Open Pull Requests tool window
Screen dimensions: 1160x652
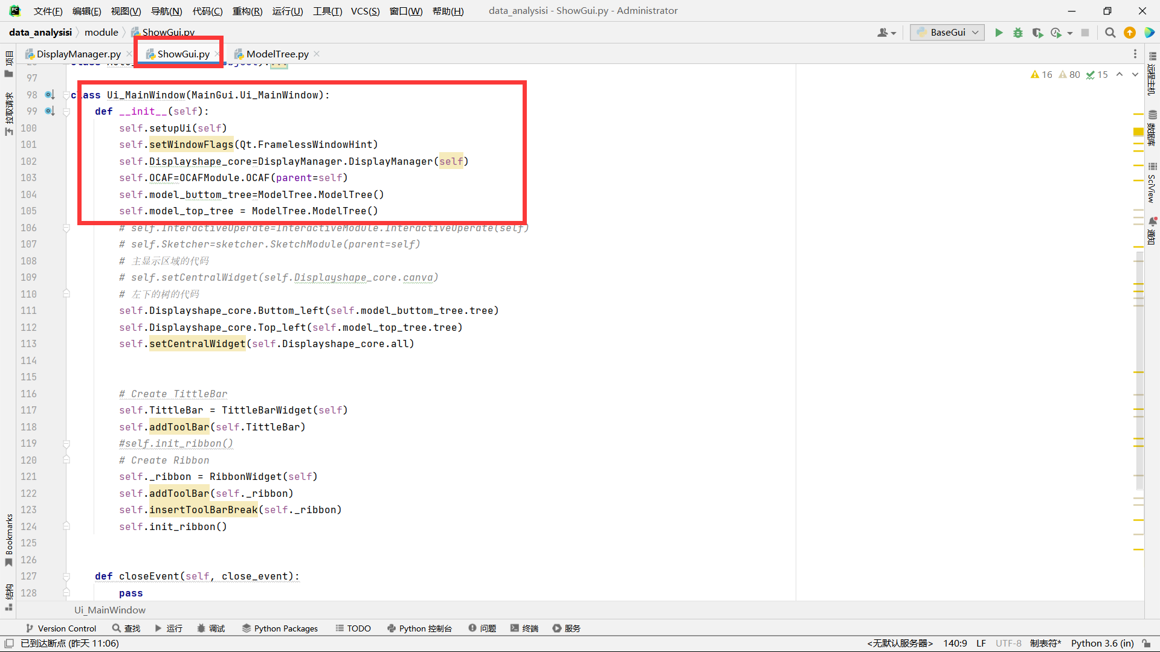pos(8,113)
